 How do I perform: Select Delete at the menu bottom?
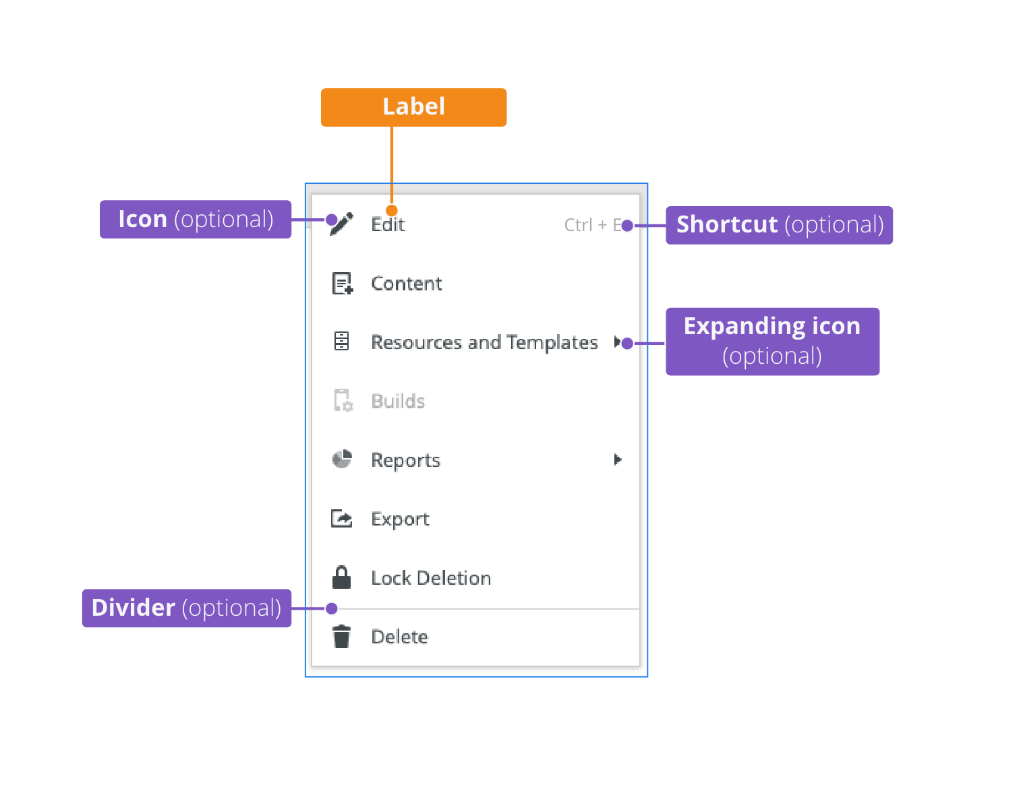click(x=475, y=637)
